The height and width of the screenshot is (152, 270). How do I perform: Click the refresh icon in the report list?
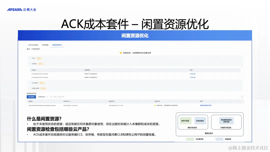click(242, 97)
